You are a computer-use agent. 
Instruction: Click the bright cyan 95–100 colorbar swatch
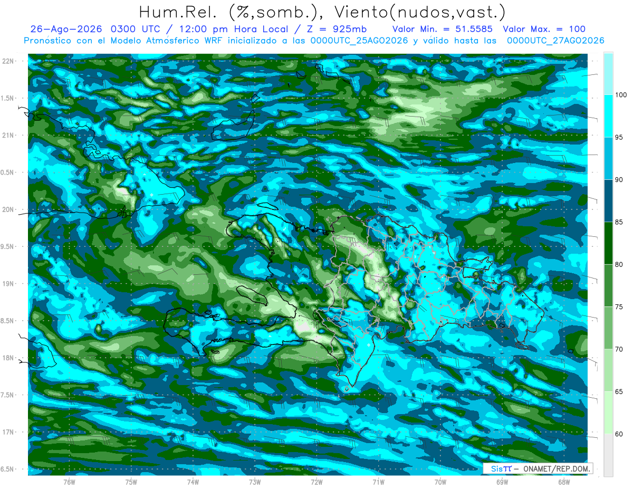pyautogui.click(x=608, y=116)
